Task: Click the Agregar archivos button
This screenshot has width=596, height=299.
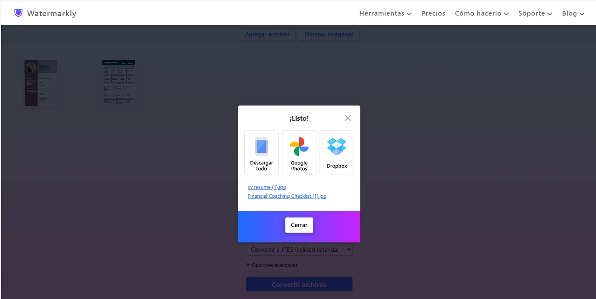Action: tap(267, 34)
